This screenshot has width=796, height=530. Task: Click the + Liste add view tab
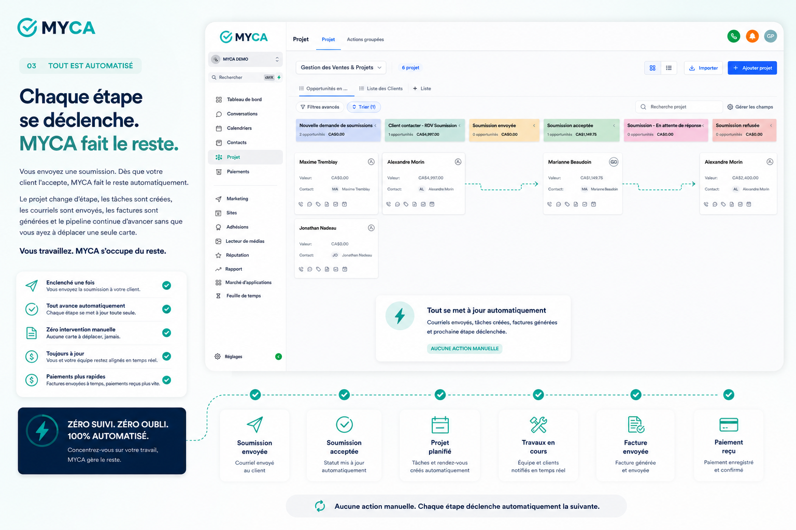(422, 89)
